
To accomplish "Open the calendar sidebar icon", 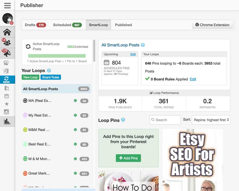I will tap(7, 96).
